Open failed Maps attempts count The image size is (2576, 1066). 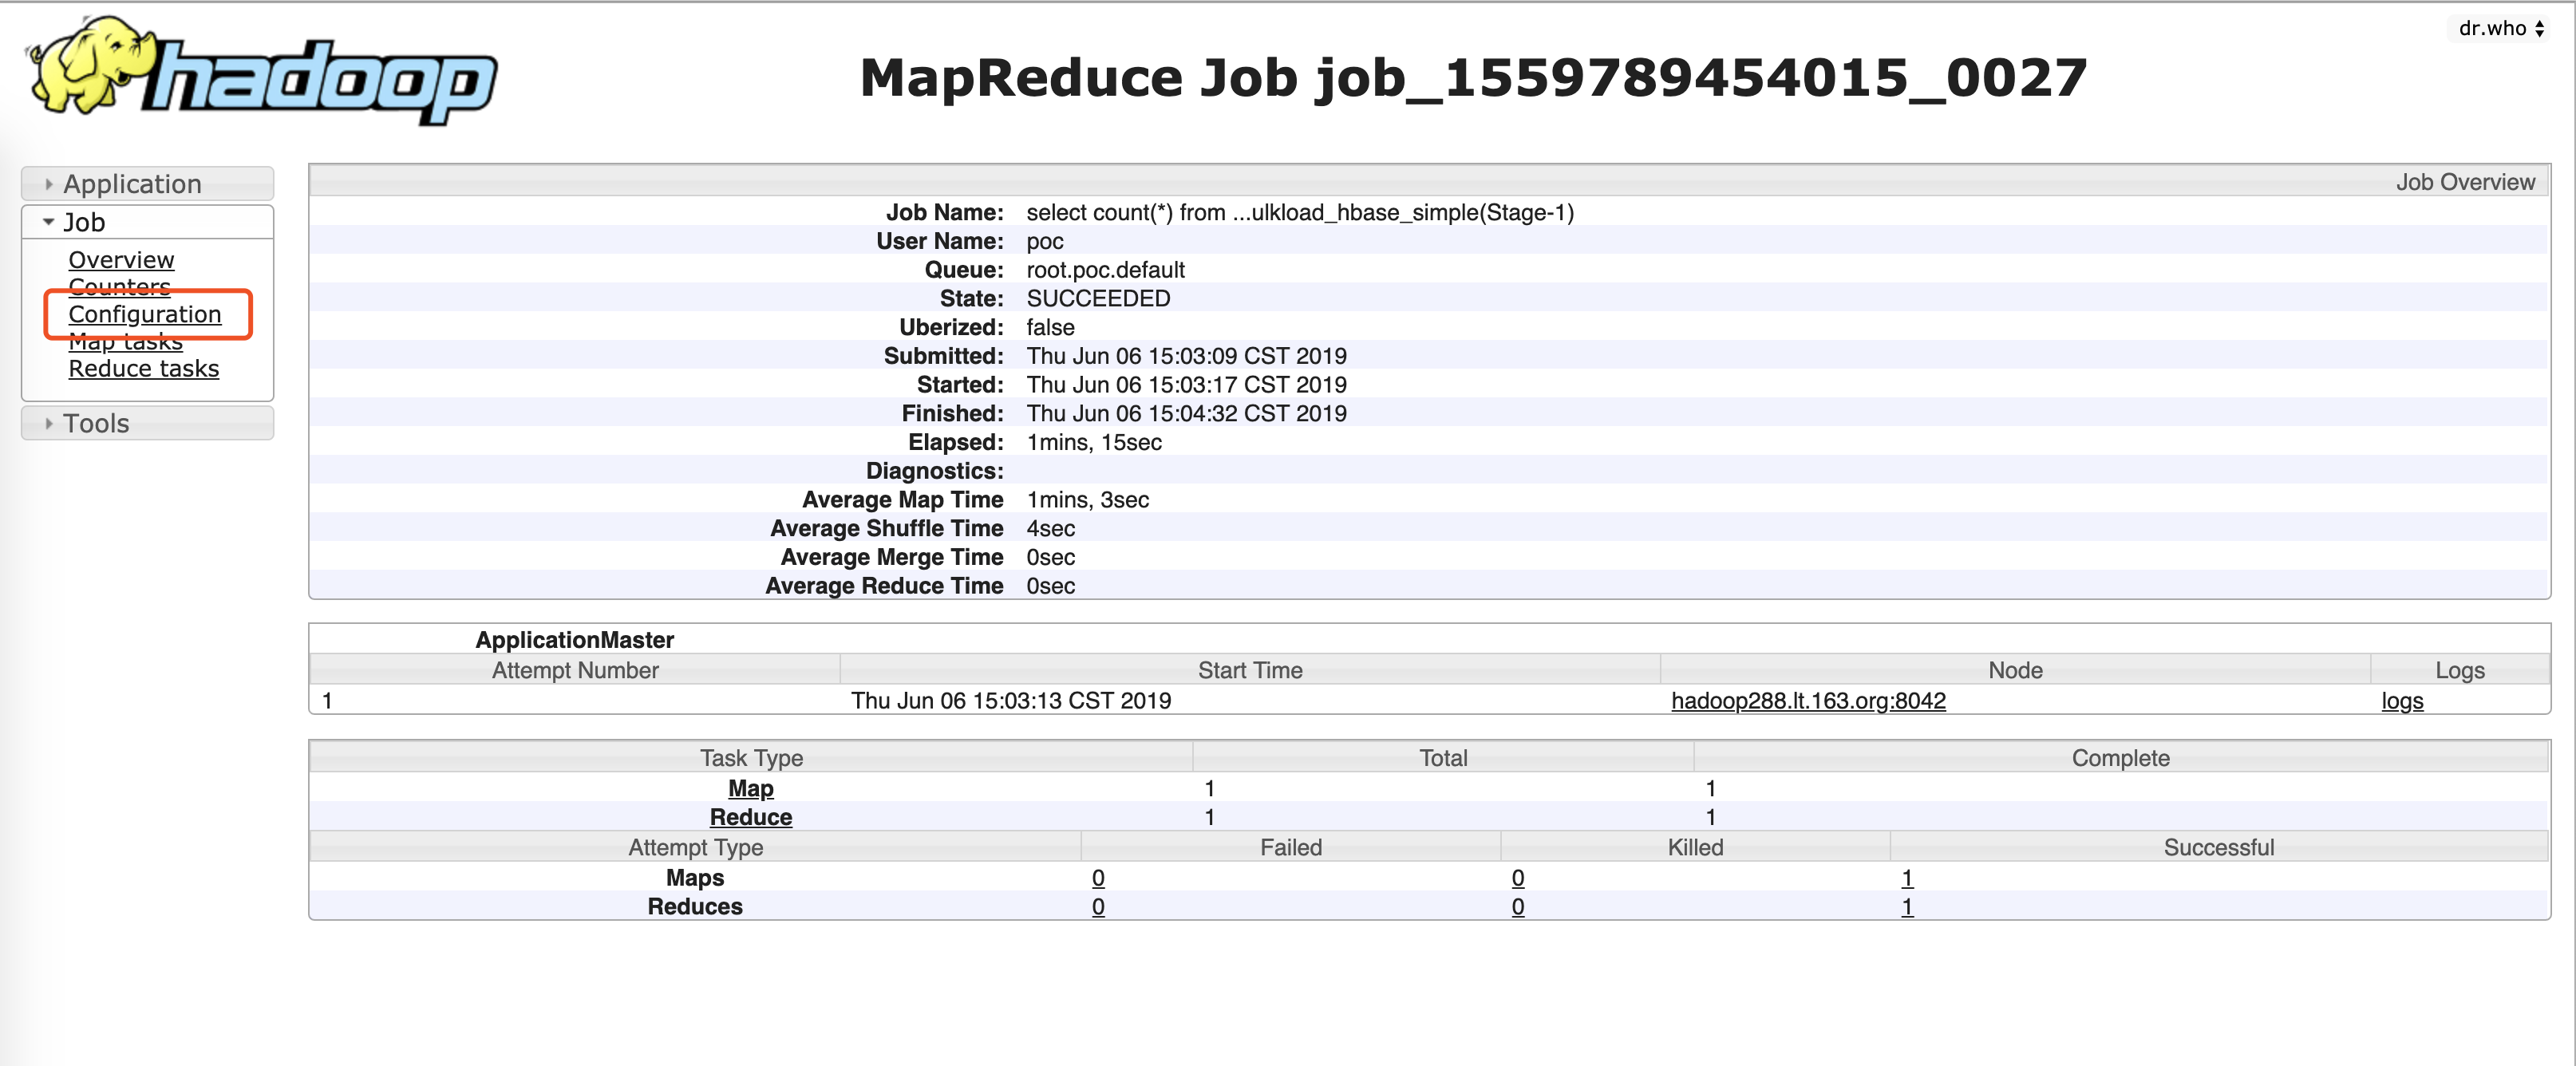click(1098, 878)
